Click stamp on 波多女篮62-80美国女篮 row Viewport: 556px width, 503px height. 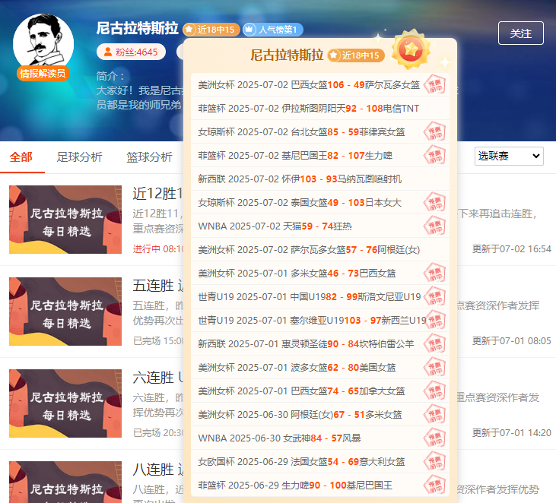click(435, 367)
